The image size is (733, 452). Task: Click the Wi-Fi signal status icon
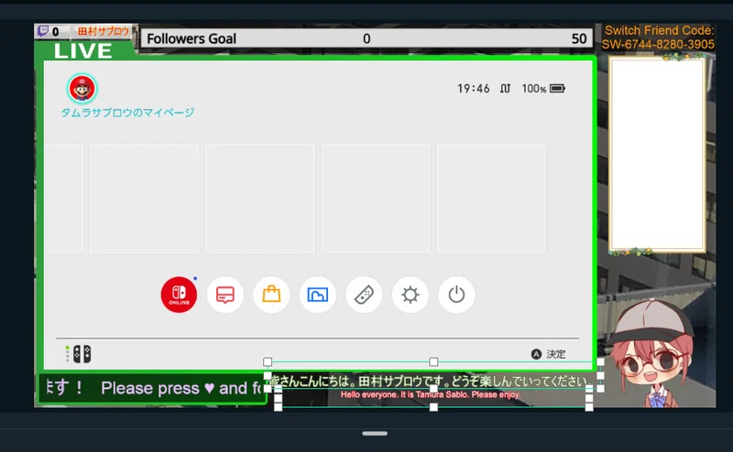505,88
